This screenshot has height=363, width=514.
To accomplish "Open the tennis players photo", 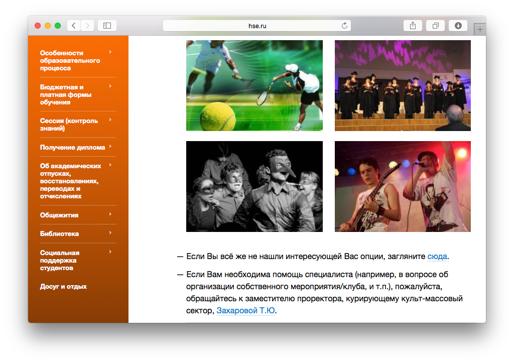I will pos(254,85).
